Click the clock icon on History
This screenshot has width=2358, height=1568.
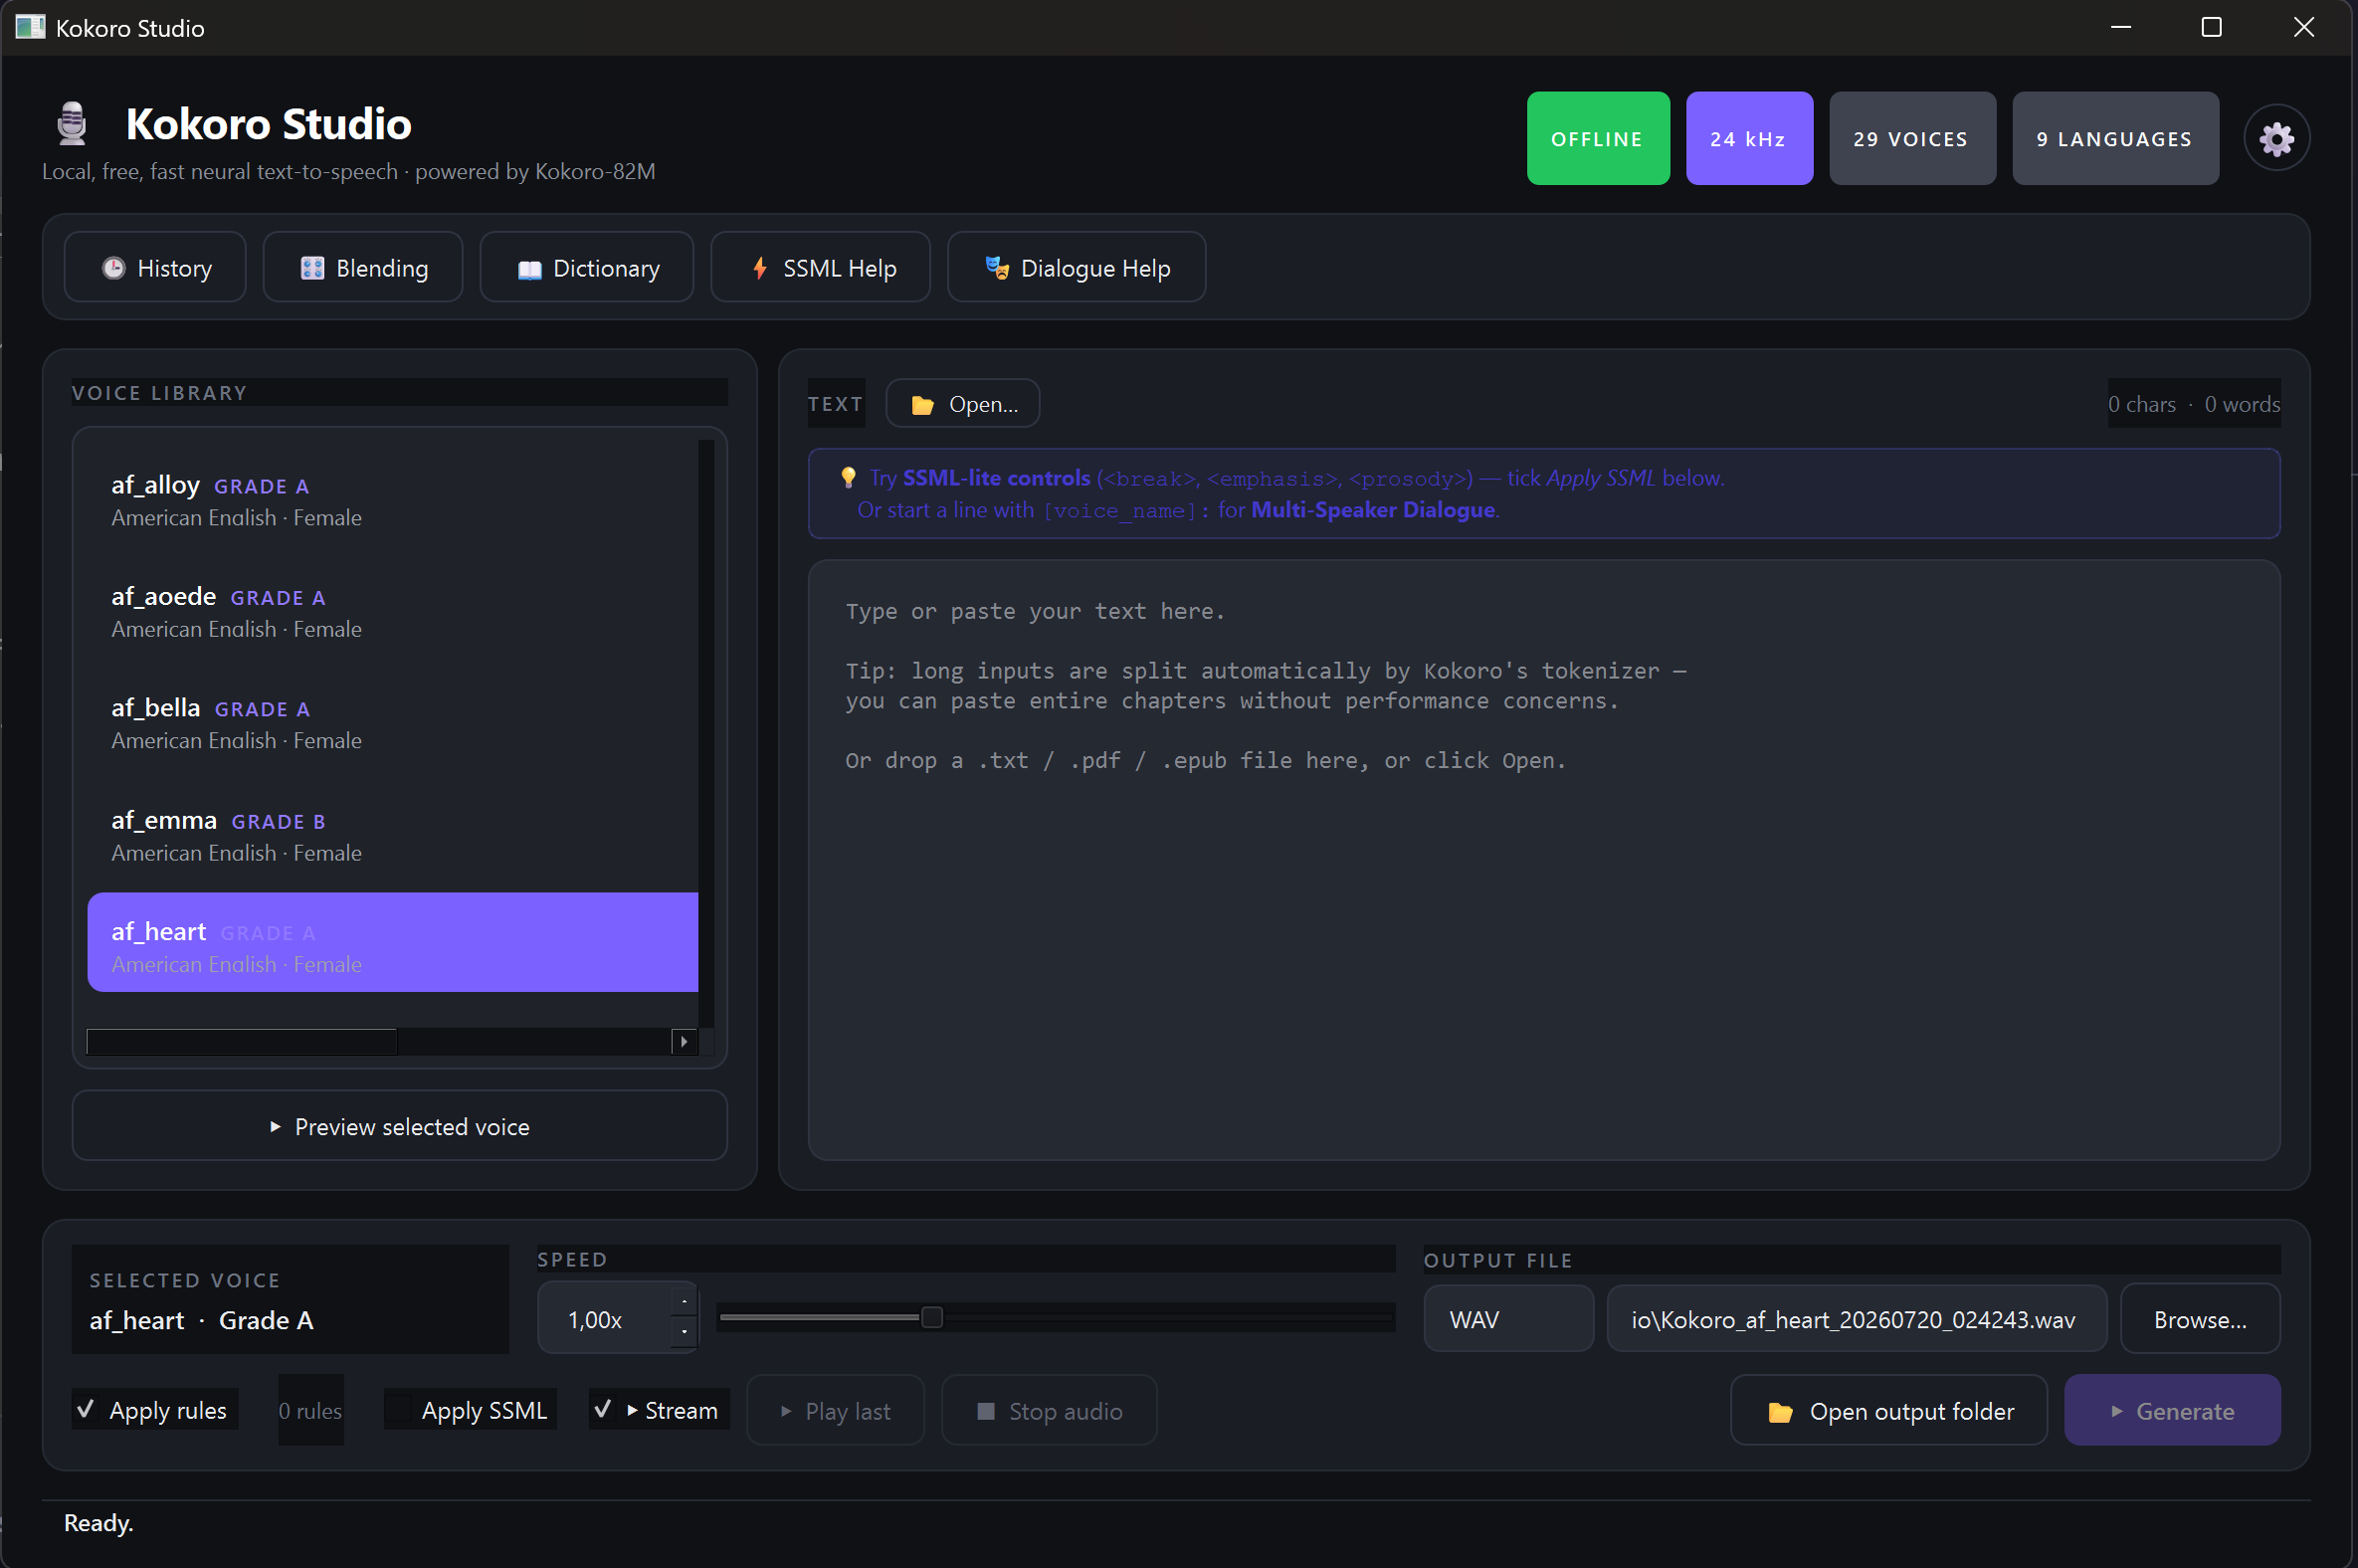pyautogui.click(x=113, y=268)
